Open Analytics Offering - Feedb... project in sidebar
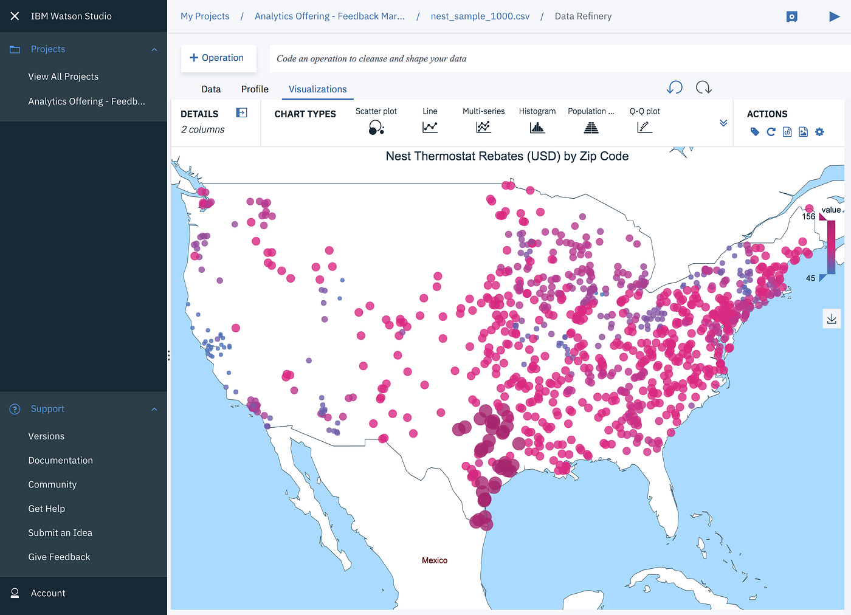 coord(87,101)
